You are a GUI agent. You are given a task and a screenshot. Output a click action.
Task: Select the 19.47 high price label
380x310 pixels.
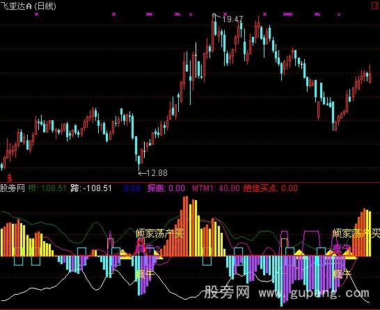point(232,19)
